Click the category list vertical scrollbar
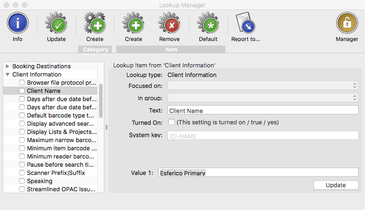The image size is (365, 210). [101, 101]
